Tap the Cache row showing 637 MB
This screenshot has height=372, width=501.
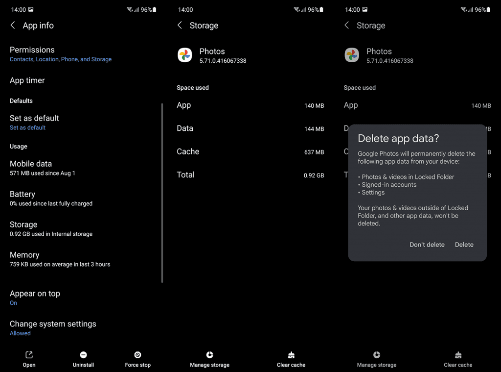point(250,152)
